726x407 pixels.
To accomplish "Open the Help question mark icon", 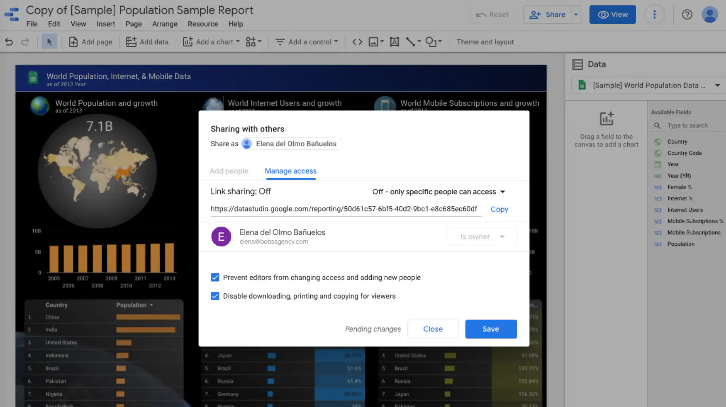I will [x=687, y=15].
